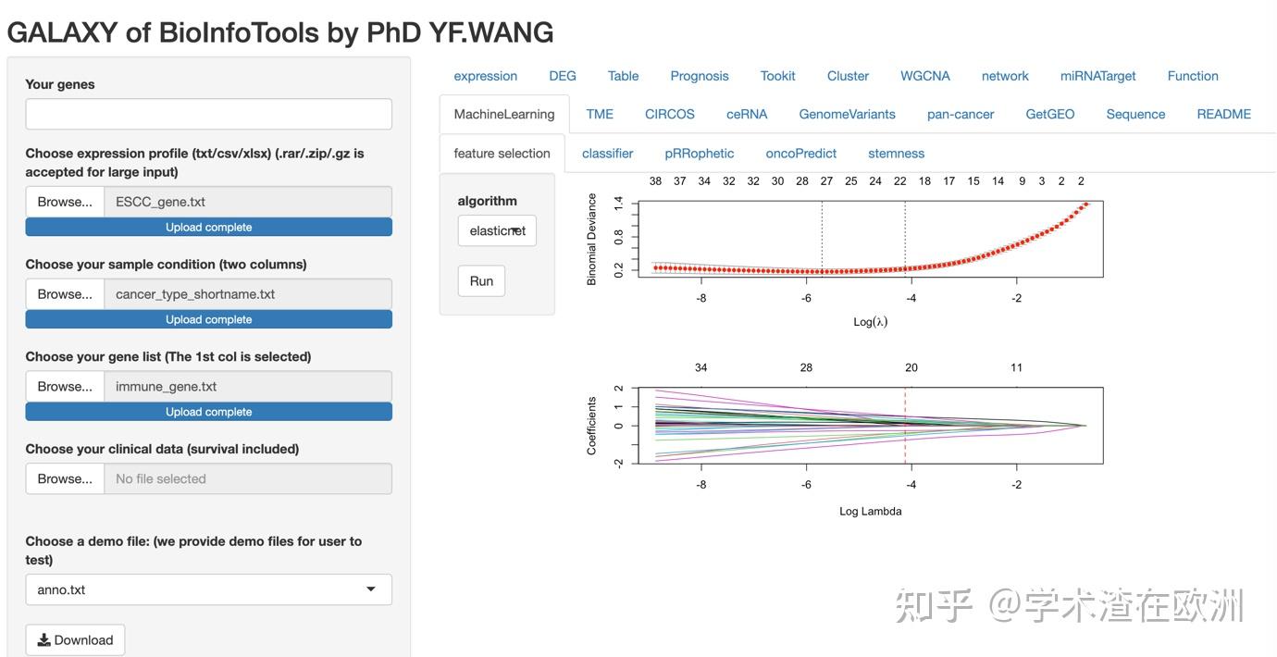Open the demo file dropdown showing anno.txt
The height and width of the screenshot is (657, 1277).
tap(208, 589)
